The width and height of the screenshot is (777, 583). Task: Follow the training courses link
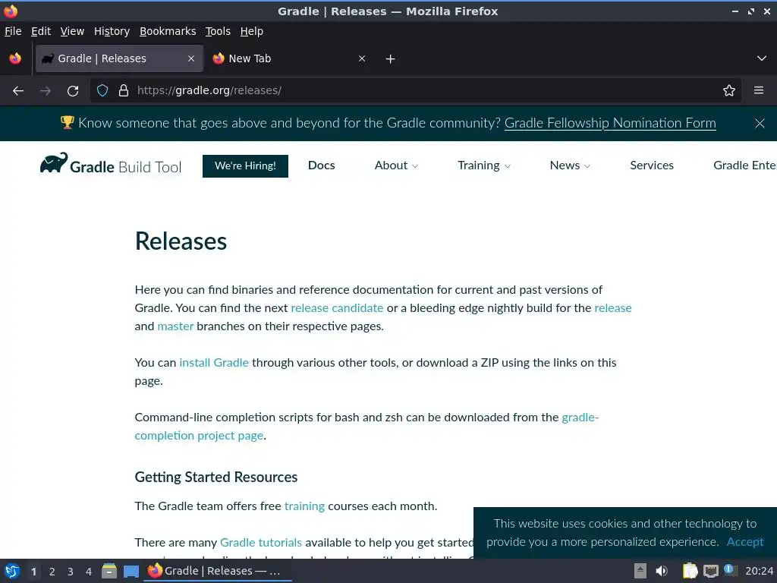click(x=304, y=506)
